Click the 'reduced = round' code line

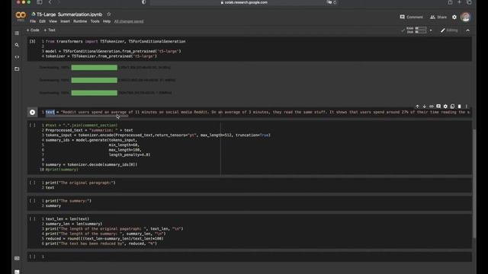tap(104, 238)
